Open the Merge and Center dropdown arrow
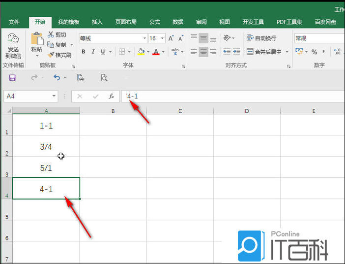This screenshot has height=264, width=345. click(287, 52)
